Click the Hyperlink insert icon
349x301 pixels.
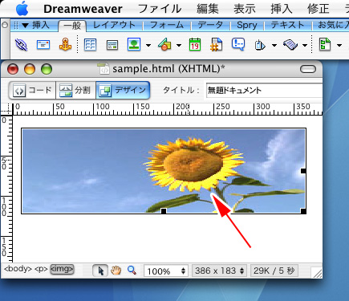point(21,44)
